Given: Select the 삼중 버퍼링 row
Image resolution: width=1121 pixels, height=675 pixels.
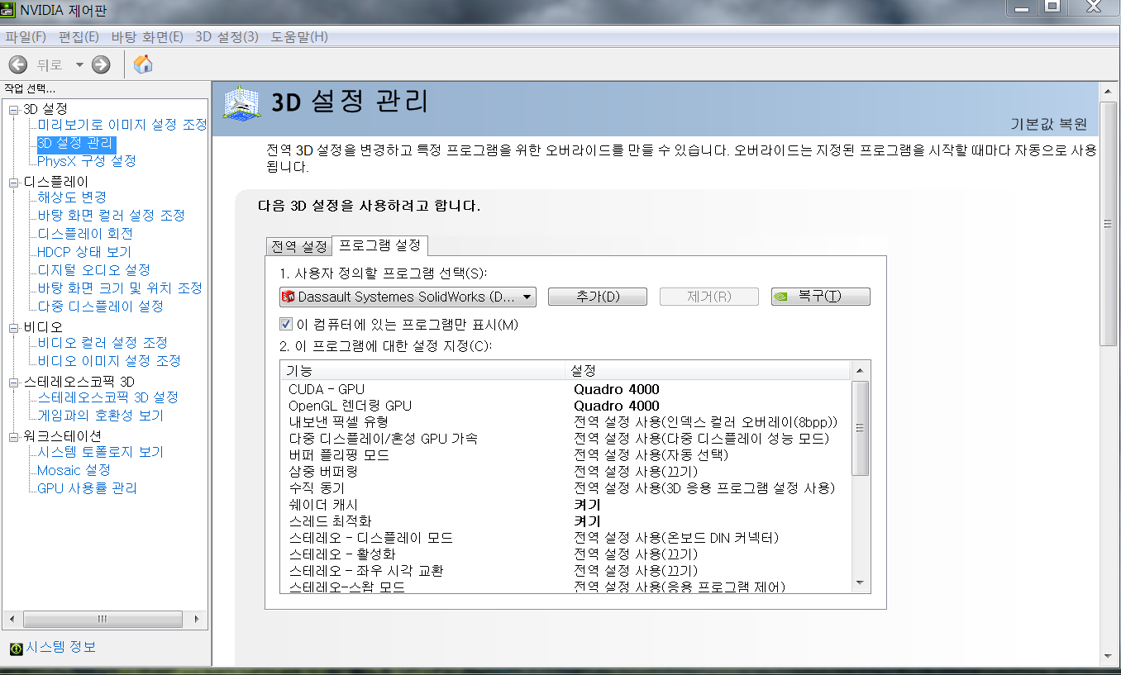Looking at the screenshot, I should (x=565, y=472).
